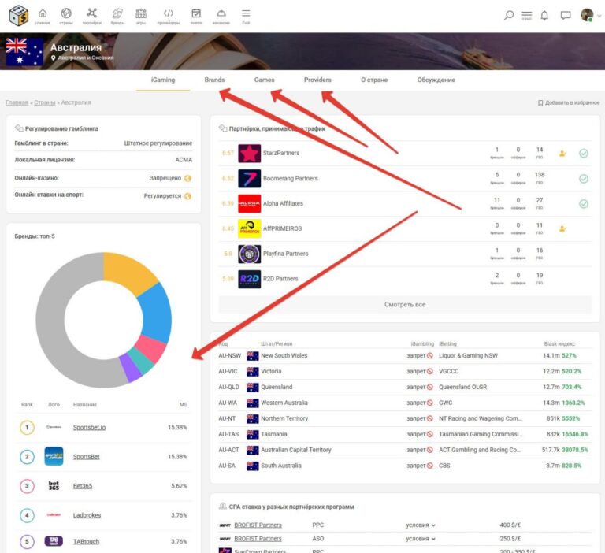Viewport: 605px width, 553px height.
Task: Click the search magnifier icon
Action: click(509, 15)
